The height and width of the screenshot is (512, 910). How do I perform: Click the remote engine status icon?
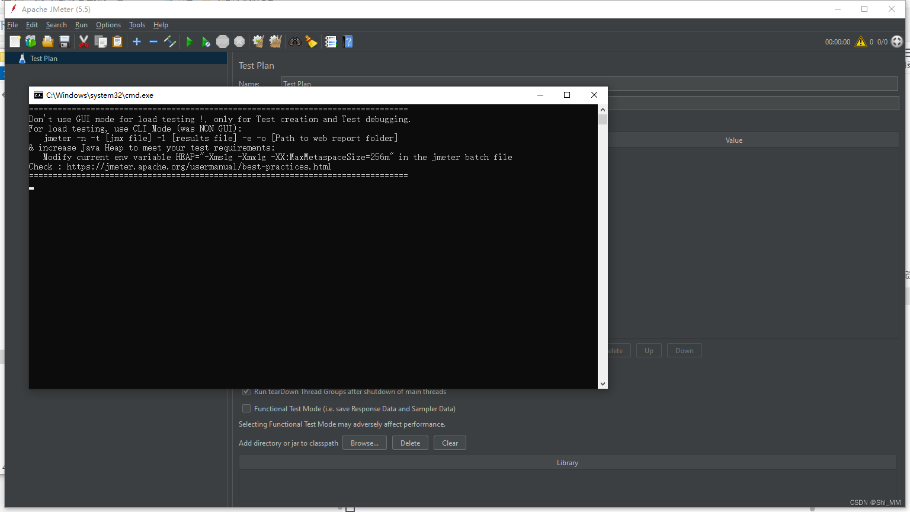[897, 41]
